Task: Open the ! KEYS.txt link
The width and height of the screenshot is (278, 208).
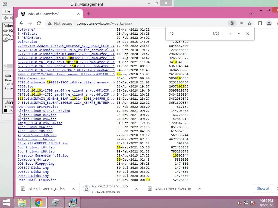Action: point(27,34)
